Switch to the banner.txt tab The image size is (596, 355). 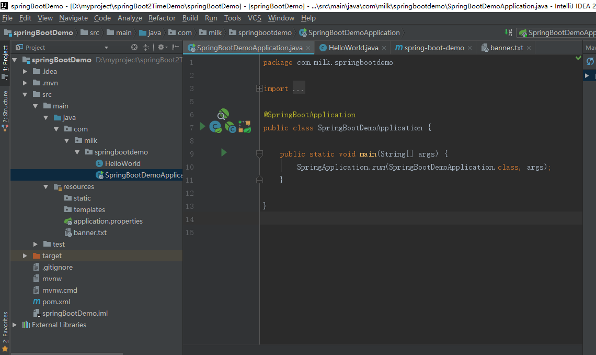[x=506, y=48]
